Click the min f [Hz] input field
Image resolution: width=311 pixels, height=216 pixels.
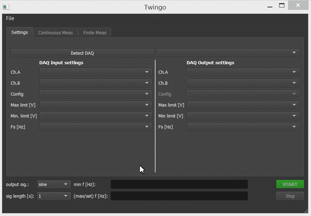(x=179, y=184)
